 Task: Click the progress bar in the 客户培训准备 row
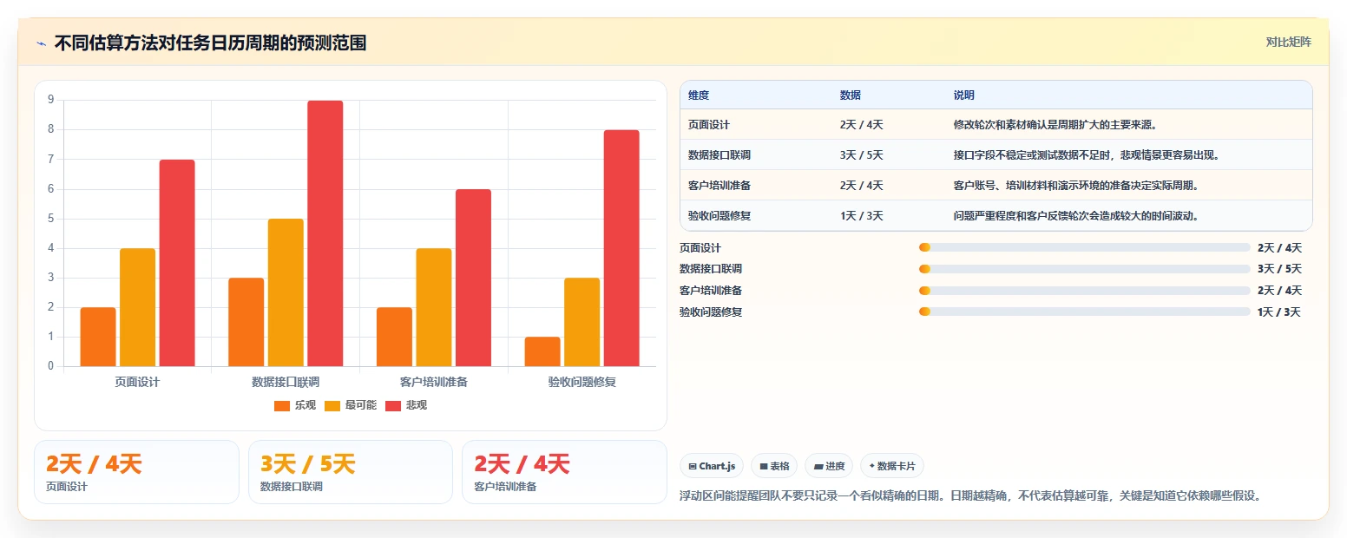click(1084, 291)
